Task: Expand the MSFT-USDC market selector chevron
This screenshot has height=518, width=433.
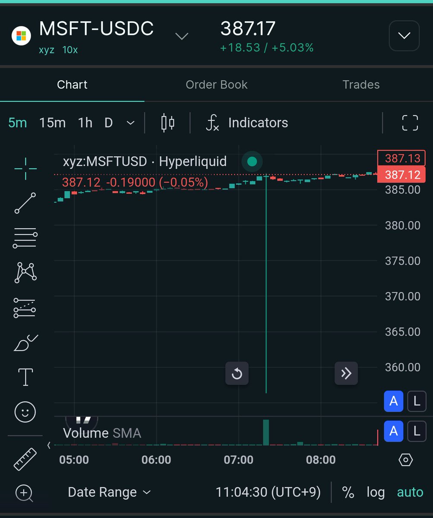Action: pos(182,36)
